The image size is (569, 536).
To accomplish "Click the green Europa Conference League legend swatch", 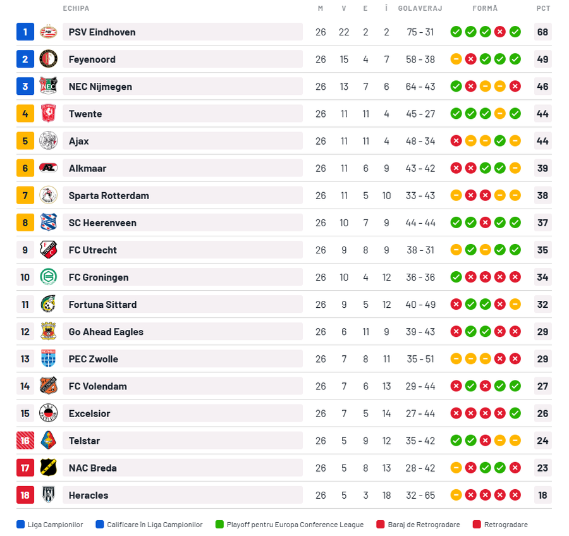I will 219,525.
